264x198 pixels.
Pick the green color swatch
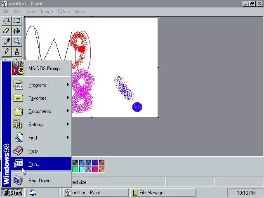click(x=75, y=170)
